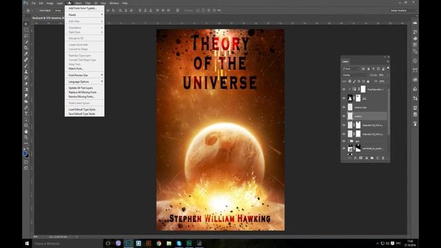
Task: Open the Opacity value dropdown
Action: point(387,75)
